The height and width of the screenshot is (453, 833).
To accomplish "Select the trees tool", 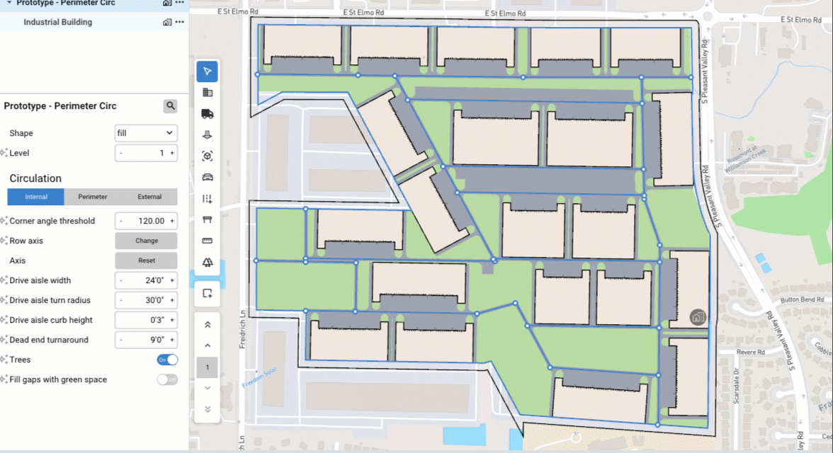I will [x=207, y=262].
